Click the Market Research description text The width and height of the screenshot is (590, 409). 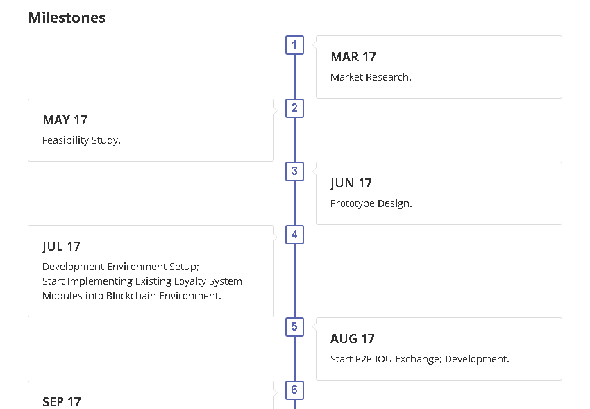[371, 77]
